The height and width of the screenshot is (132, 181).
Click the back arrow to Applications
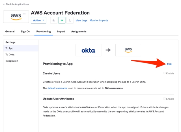(4, 4)
